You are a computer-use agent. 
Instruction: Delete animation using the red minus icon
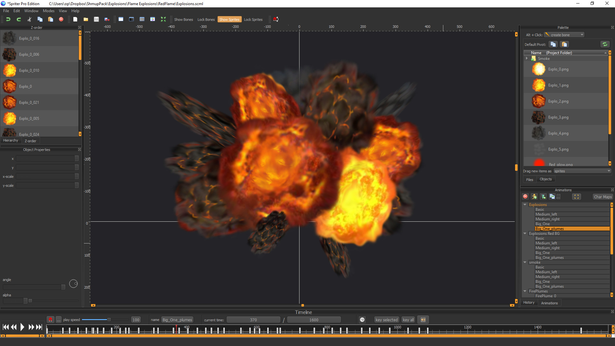click(525, 196)
